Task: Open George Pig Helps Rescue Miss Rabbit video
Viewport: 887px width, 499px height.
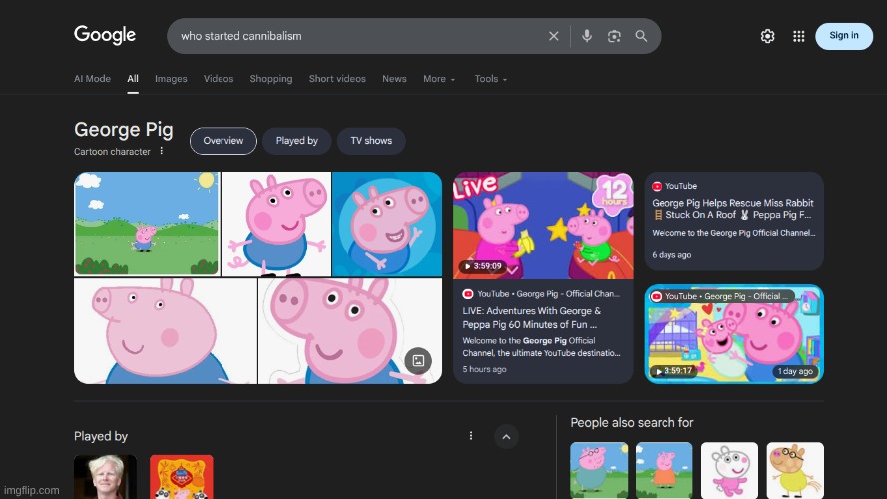Action: [x=732, y=209]
